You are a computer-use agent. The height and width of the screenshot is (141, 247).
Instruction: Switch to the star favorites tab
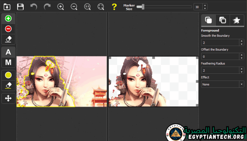point(236,20)
